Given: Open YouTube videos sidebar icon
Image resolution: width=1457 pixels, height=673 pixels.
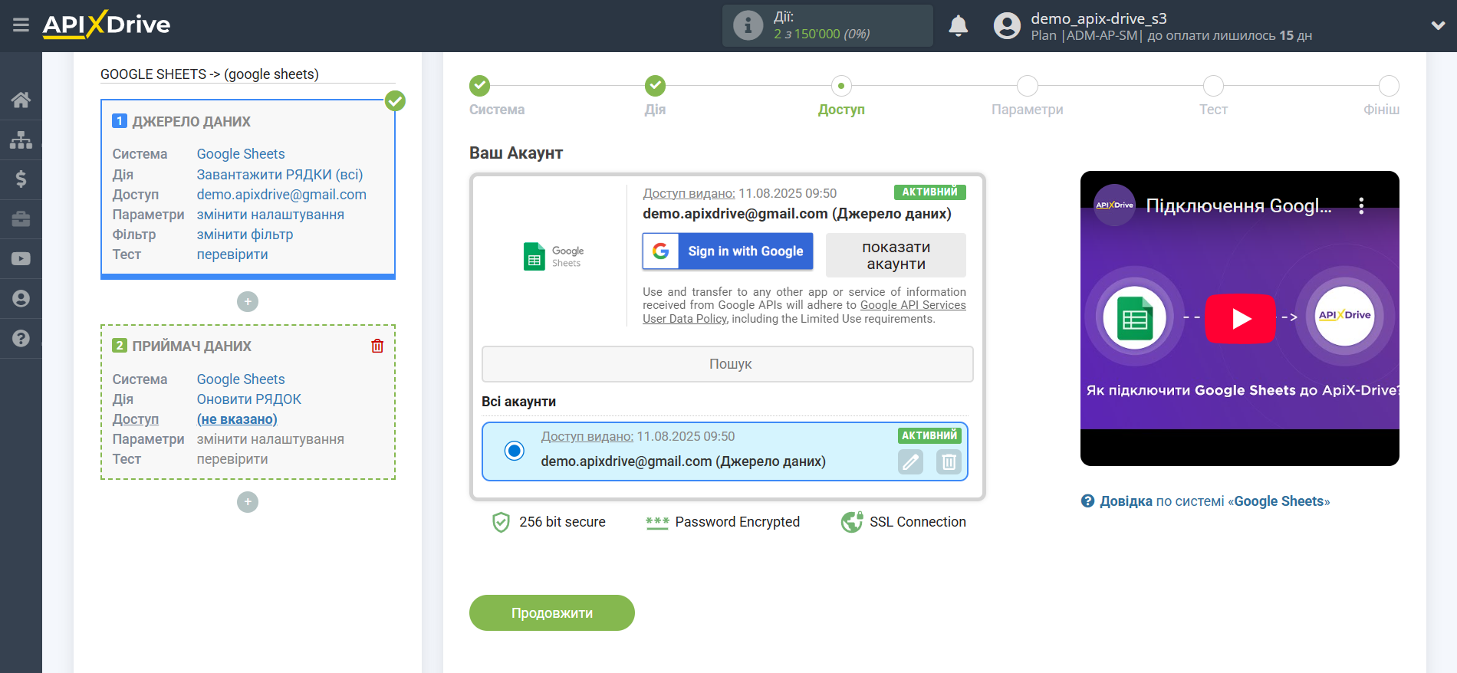Looking at the screenshot, I should [21, 259].
